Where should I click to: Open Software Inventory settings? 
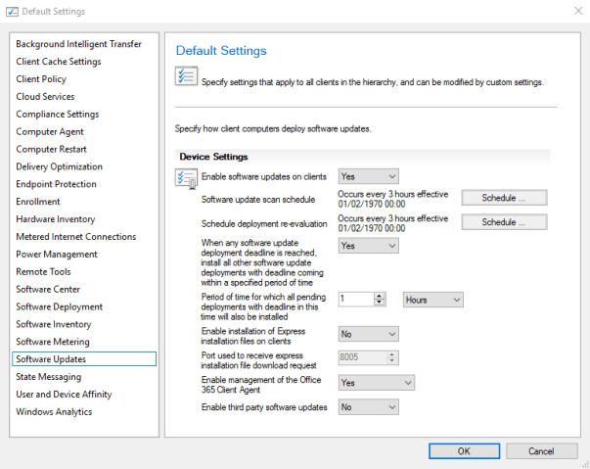pyautogui.click(x=54, y=324)
